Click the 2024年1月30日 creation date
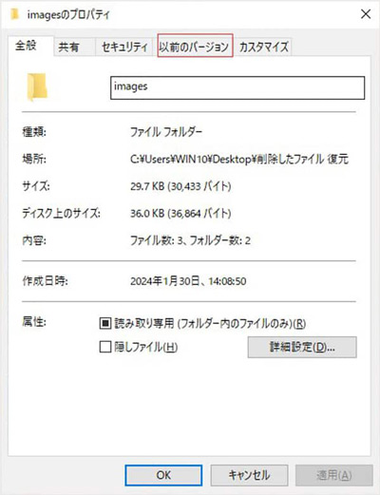Screen dimensions: 380x495 pos(188,281)
